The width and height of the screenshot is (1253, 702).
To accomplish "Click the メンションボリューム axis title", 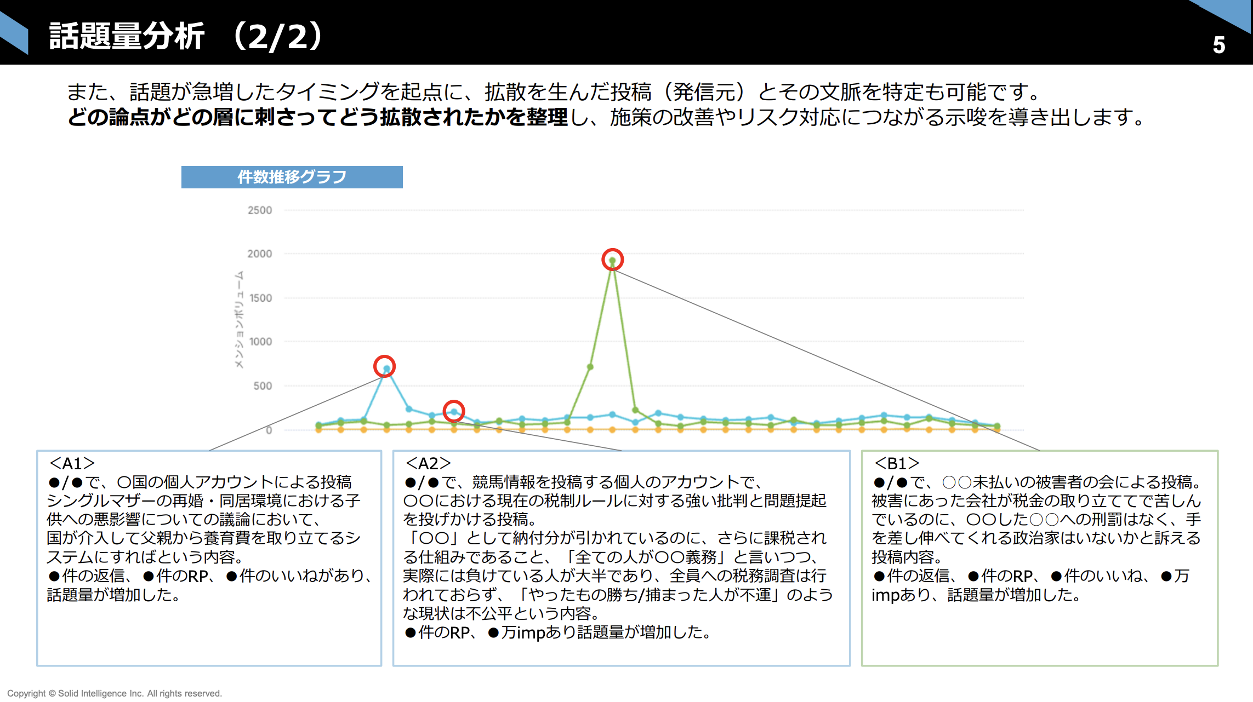I will click(239, 319).
